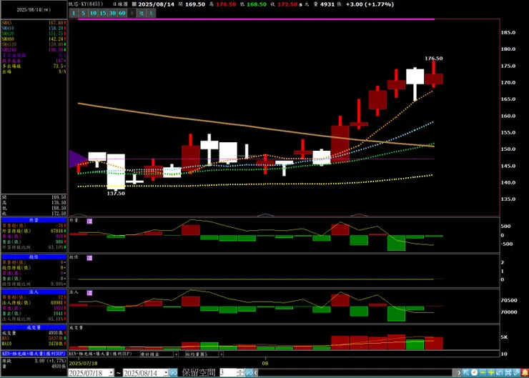529x378 pixels.
Task: Click the clock icon in bottom toolbar
Action: (x=475, y=372)
